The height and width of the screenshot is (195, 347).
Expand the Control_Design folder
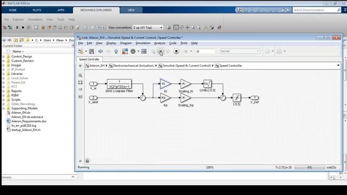pyautogui.click(x=4, y=56)
